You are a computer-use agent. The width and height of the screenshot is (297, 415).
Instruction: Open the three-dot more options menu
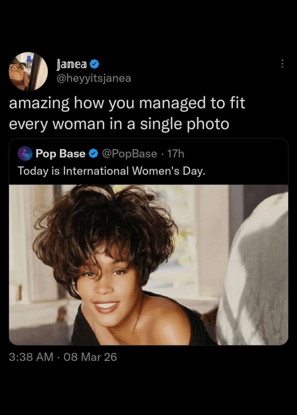(x=282, y=64)
